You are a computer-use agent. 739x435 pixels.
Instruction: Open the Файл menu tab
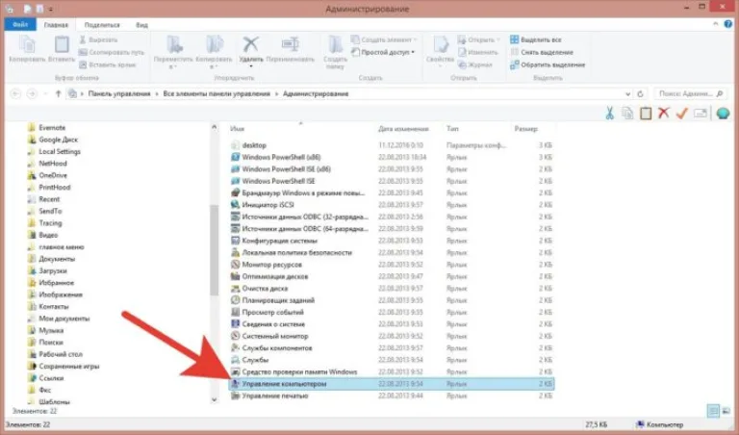[x=20, y=24]
